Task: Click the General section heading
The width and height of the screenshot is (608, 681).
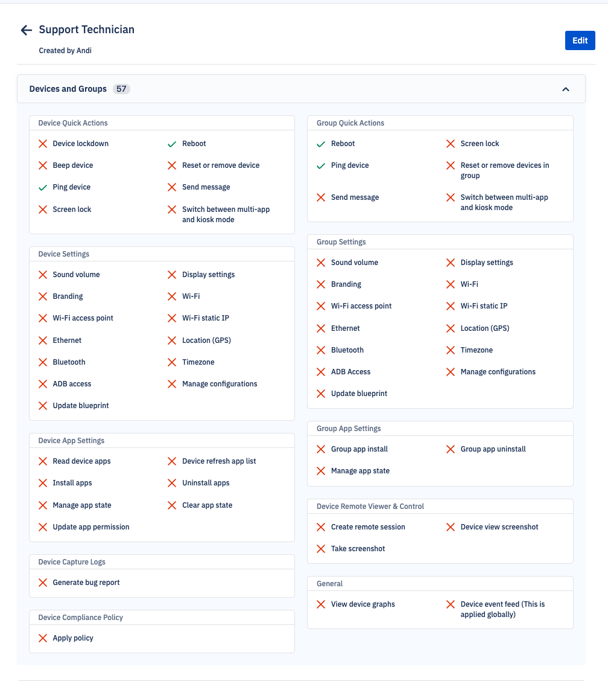Action: point(329,584)
